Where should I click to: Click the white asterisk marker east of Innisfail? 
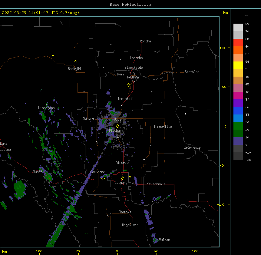[152, 92]
